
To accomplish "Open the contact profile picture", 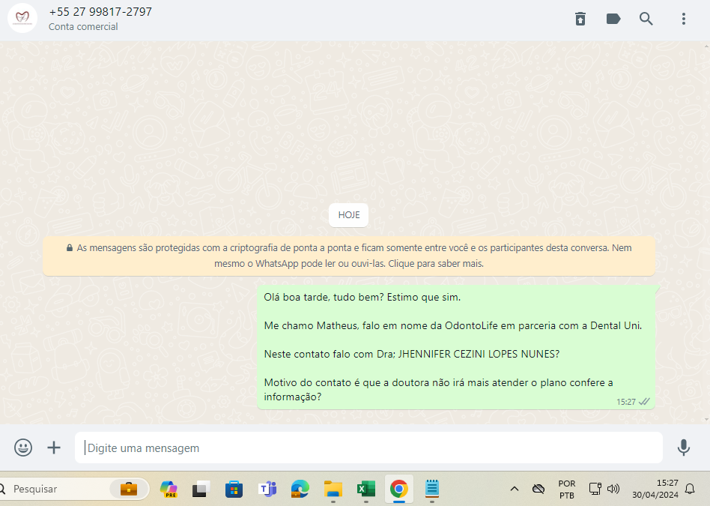I will [x=22, y=18].
